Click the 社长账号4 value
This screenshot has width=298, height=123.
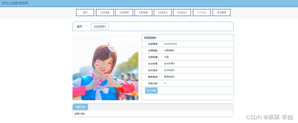click(x=169, y=64)
